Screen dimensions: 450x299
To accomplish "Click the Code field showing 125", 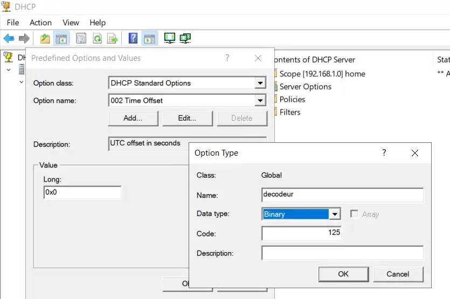I will click(301, 233).
